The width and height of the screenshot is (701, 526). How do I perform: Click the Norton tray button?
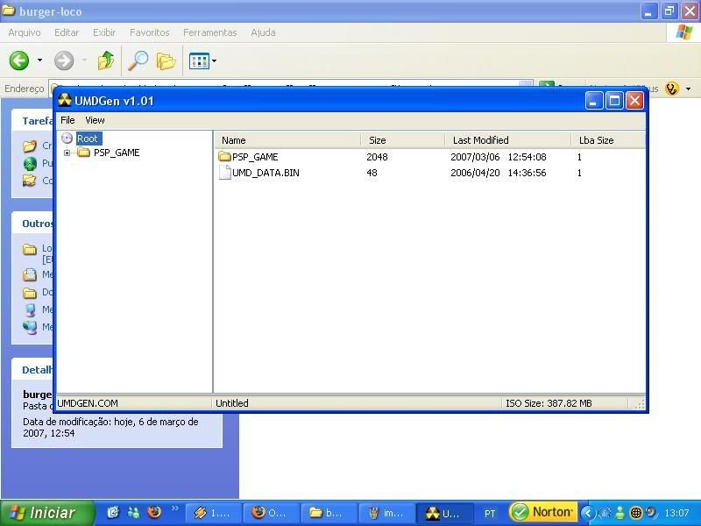(x=542, y=512)
